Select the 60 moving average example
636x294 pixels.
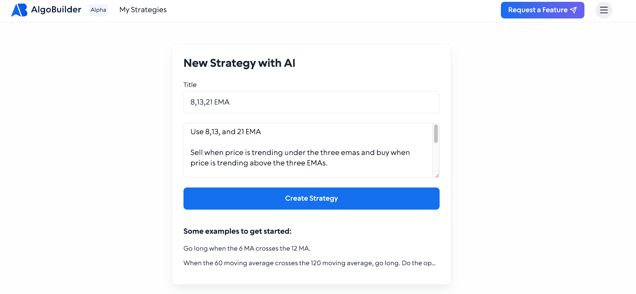310,263
